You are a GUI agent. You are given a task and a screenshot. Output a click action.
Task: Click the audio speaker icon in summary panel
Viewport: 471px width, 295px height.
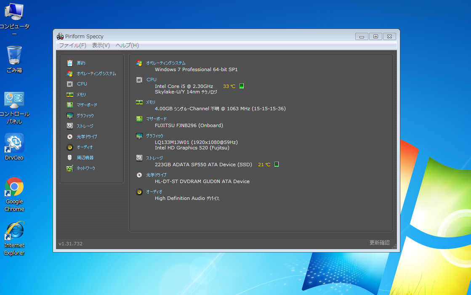139,191
